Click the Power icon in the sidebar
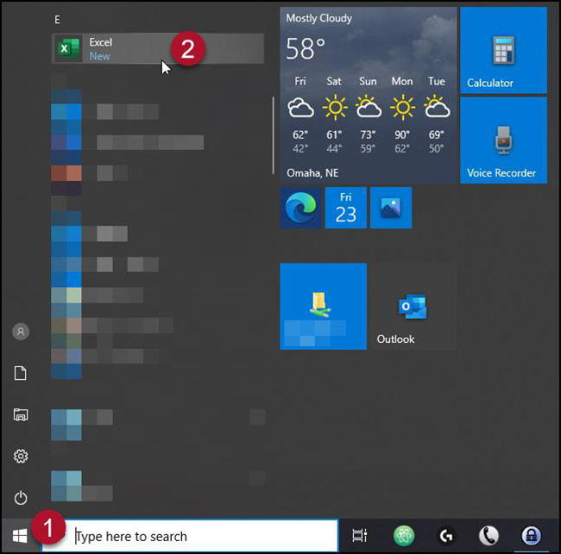Image resolution: width=561 pixels, height=554 pixels. [x=21, y=497]
